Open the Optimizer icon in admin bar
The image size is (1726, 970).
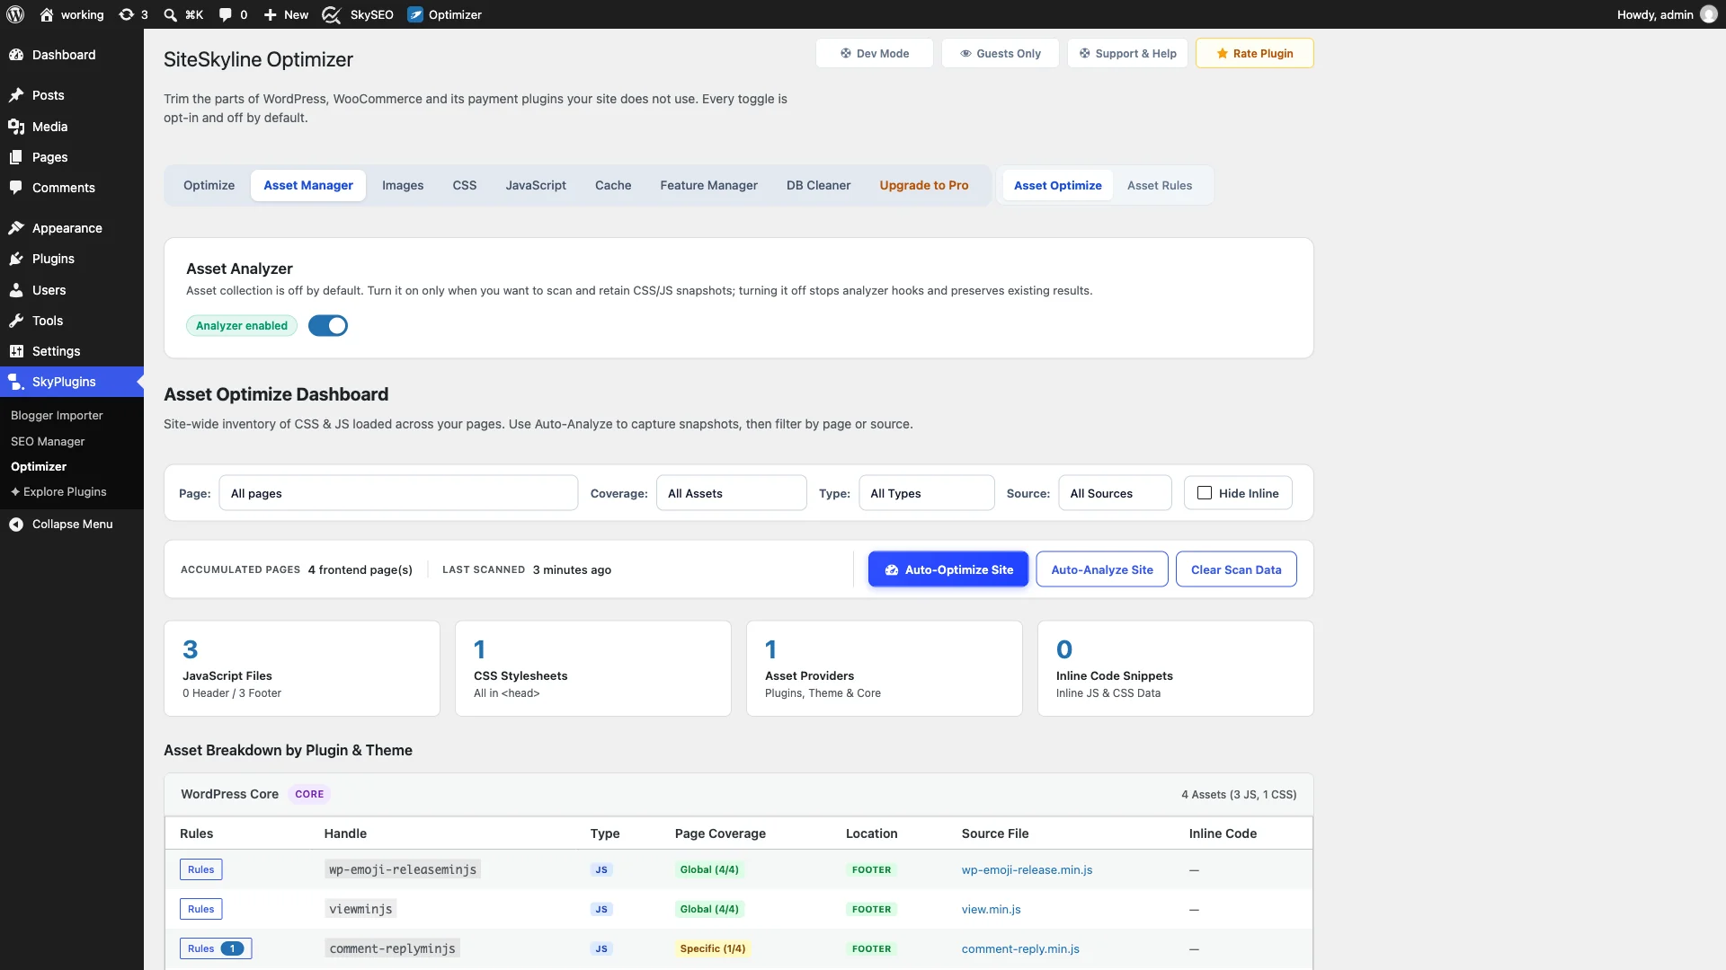click(x=415, y=14)
